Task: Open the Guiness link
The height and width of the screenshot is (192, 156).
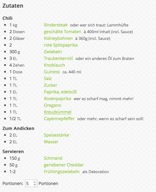Action: click(x=52, y=72)
